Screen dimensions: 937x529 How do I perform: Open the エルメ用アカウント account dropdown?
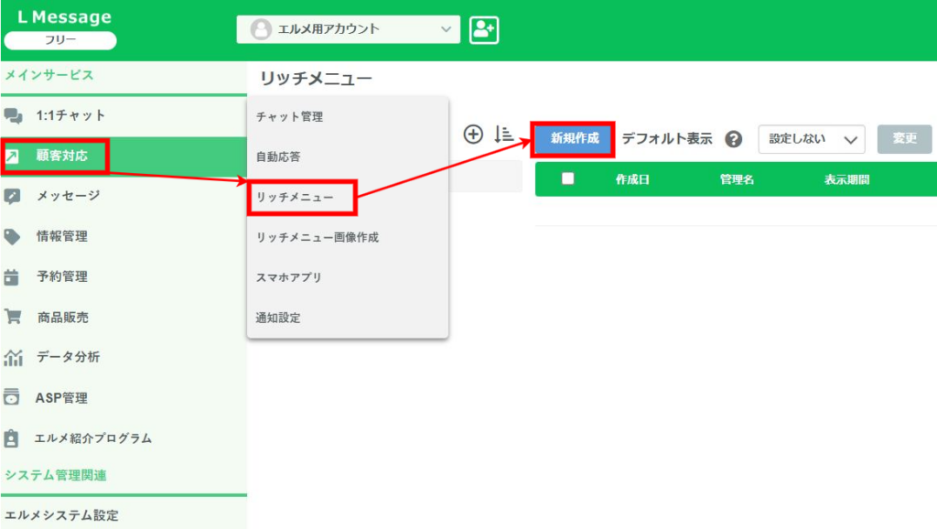point(349,29)
